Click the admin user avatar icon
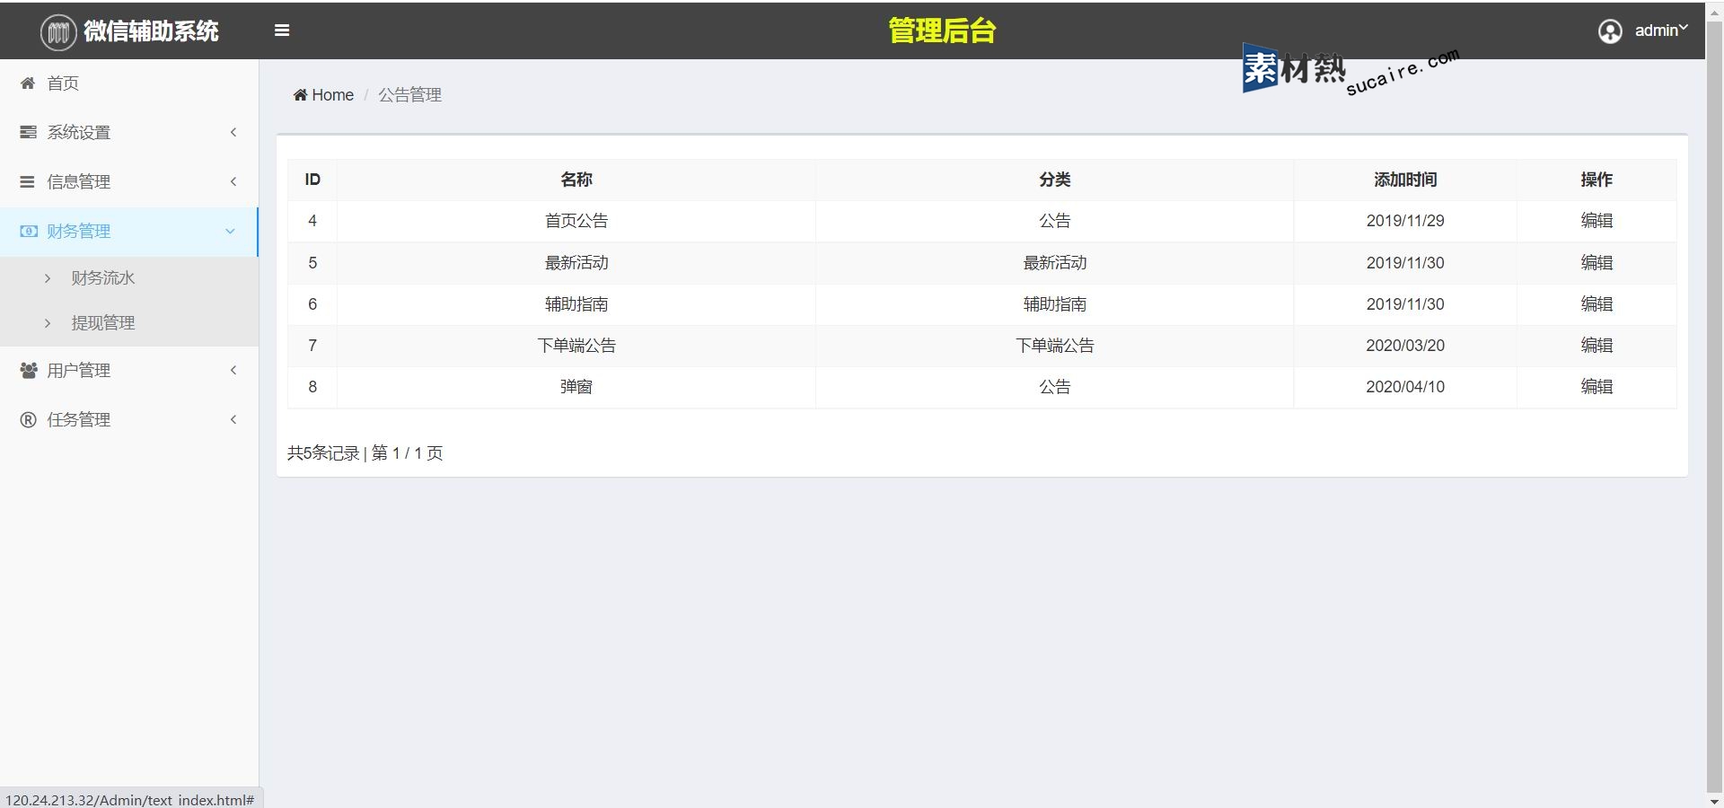This screenshot has width=1724, height=808. click(x=1610, y=31)
